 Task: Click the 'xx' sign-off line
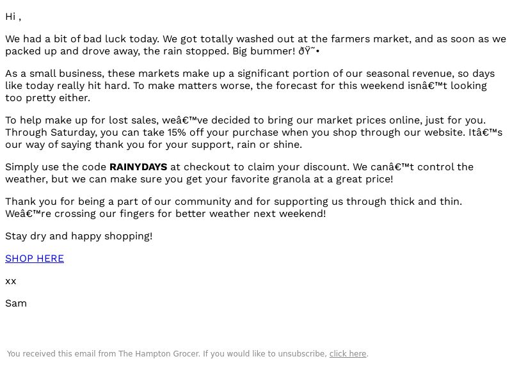pyautogui.click(x=11, y=281)
